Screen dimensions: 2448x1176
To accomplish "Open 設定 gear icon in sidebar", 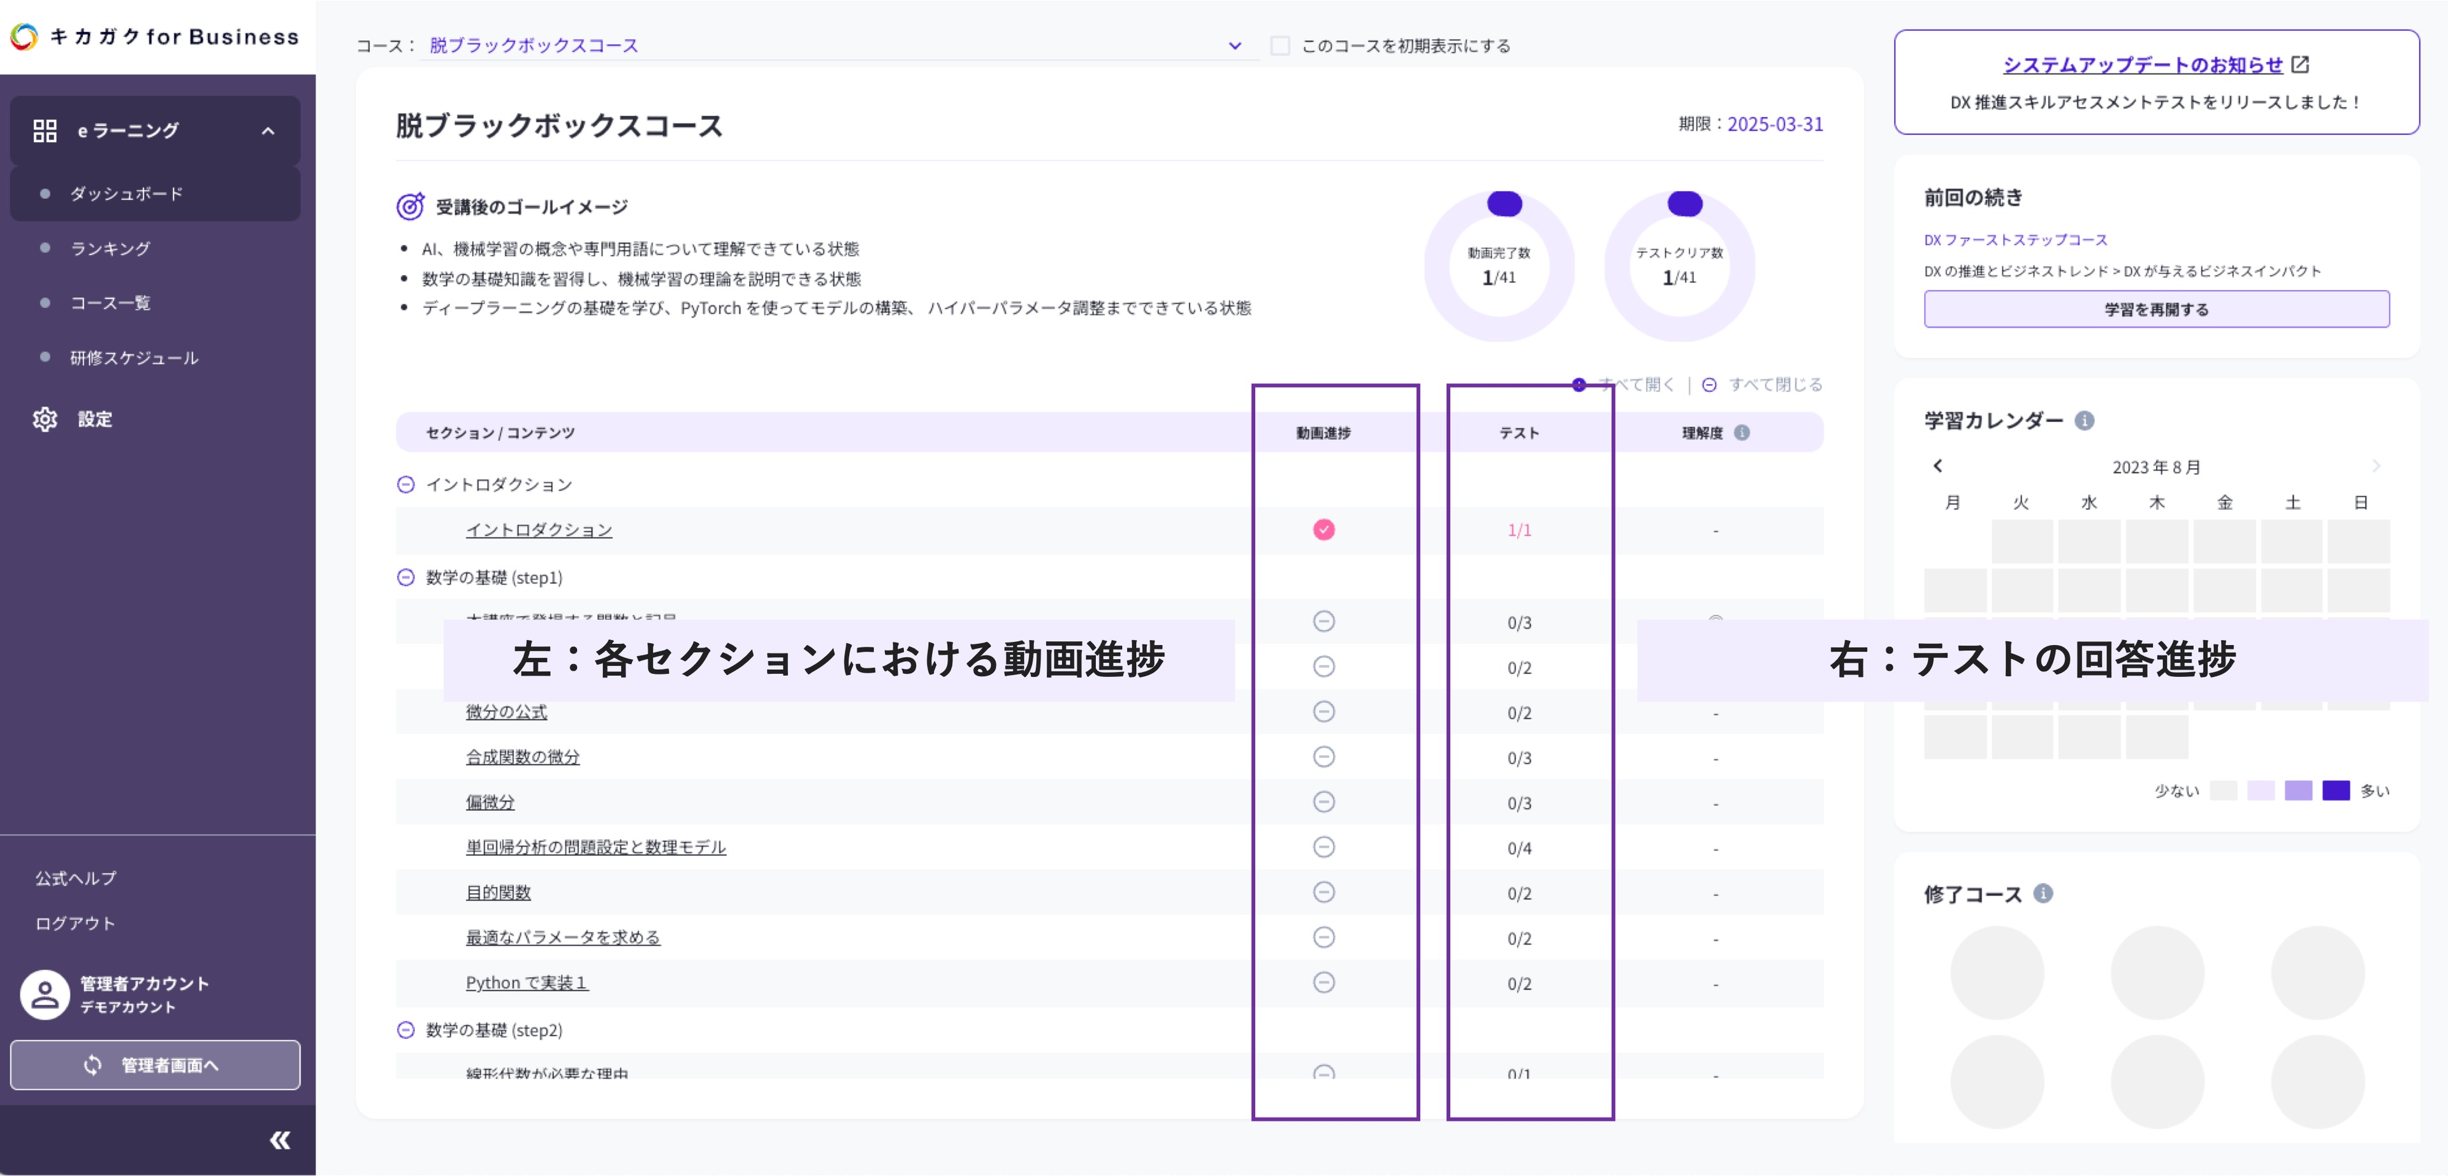I will point(45,419).
